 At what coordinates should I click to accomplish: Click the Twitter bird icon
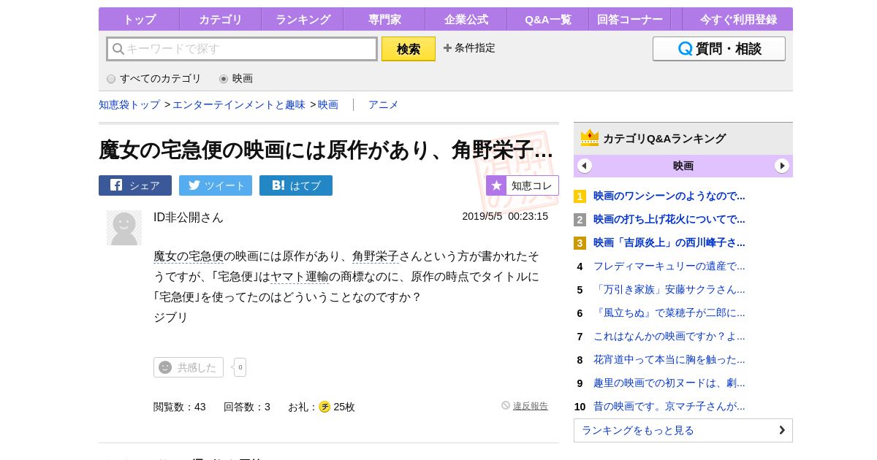pyautogui.click(x=194, y=185)
